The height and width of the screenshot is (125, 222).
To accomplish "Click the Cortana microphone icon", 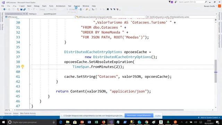I will 54,122.
